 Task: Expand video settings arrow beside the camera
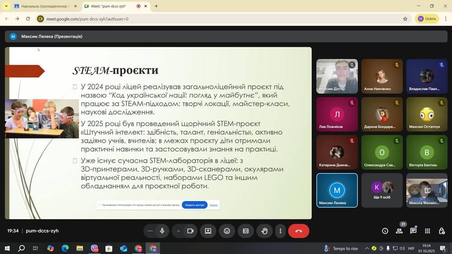[x=179, y=231]
